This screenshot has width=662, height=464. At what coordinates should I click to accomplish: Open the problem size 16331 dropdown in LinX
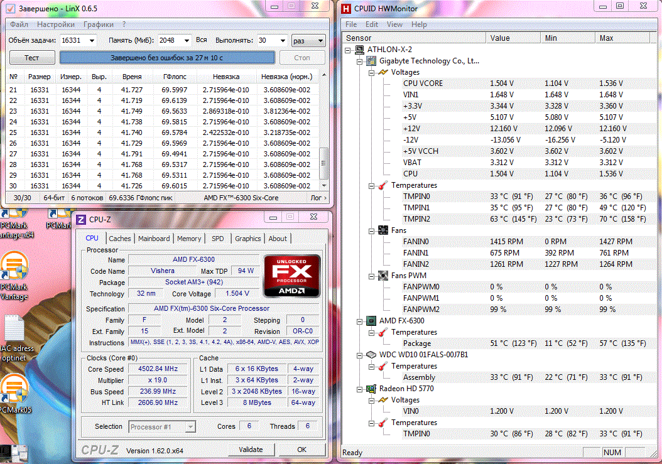[92, 41]
